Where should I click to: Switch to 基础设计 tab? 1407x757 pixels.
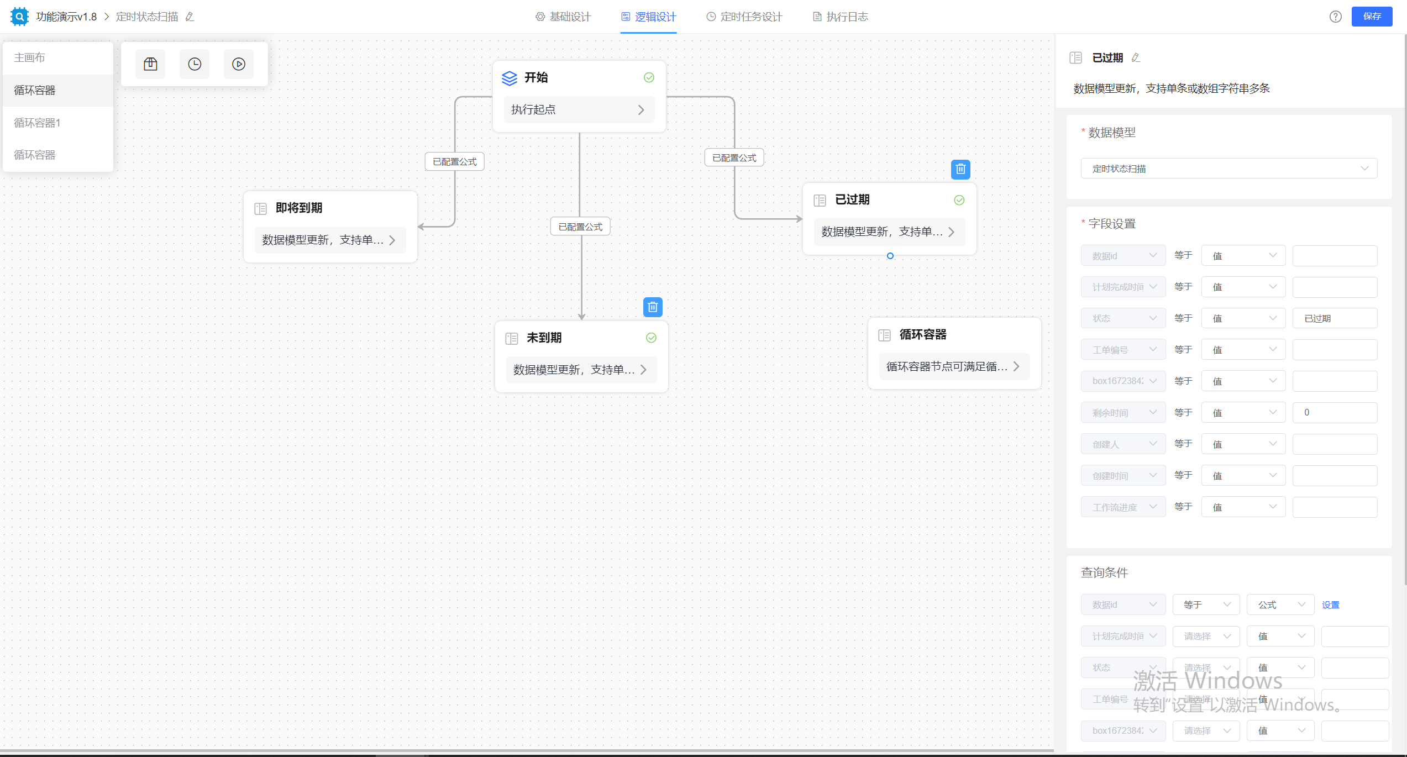(x=563, y=17)
